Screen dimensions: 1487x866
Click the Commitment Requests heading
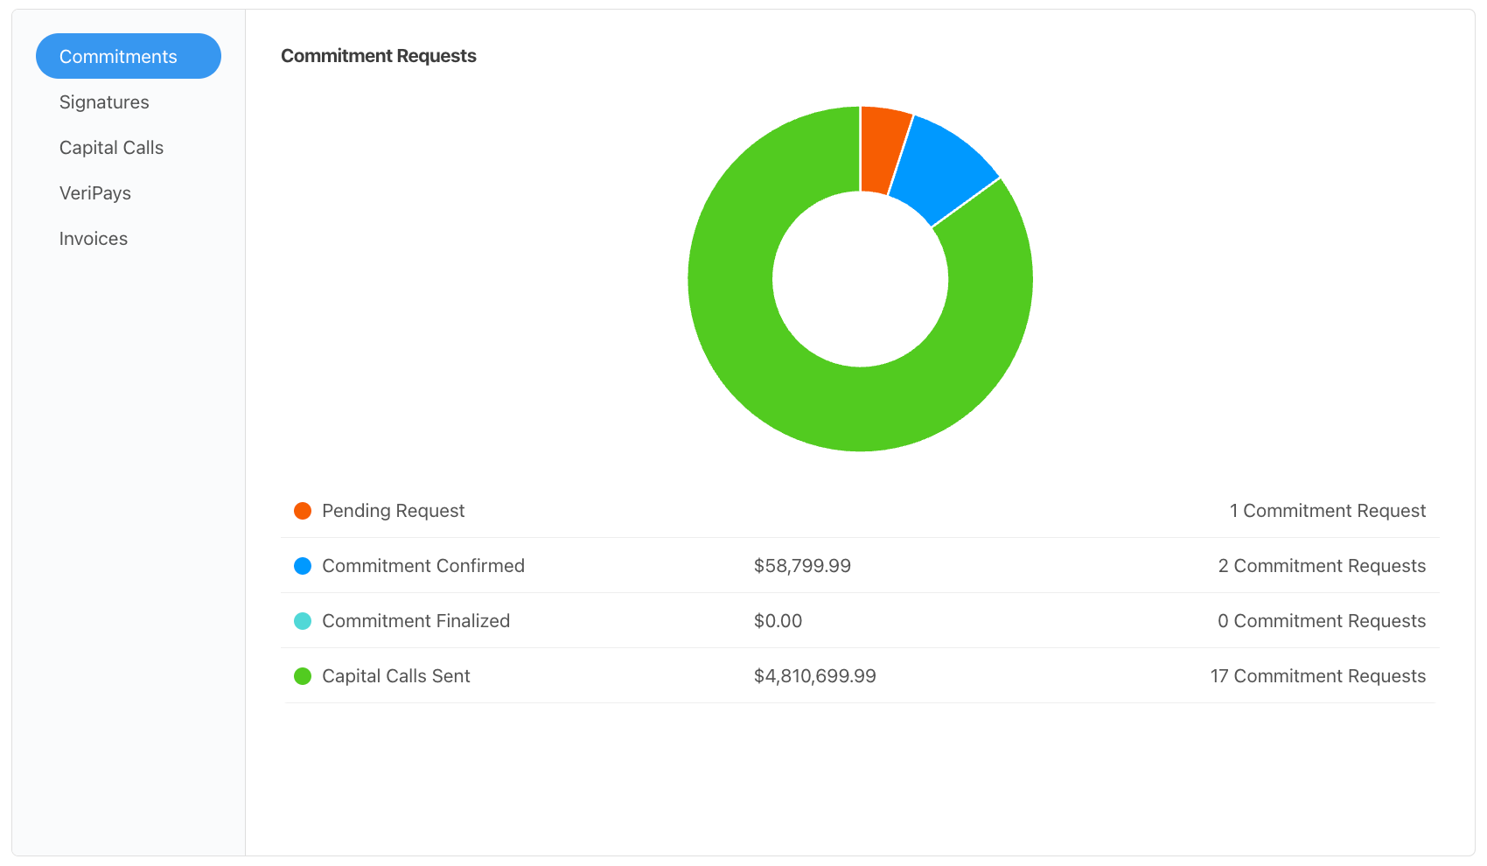click(x=379, y=55)
